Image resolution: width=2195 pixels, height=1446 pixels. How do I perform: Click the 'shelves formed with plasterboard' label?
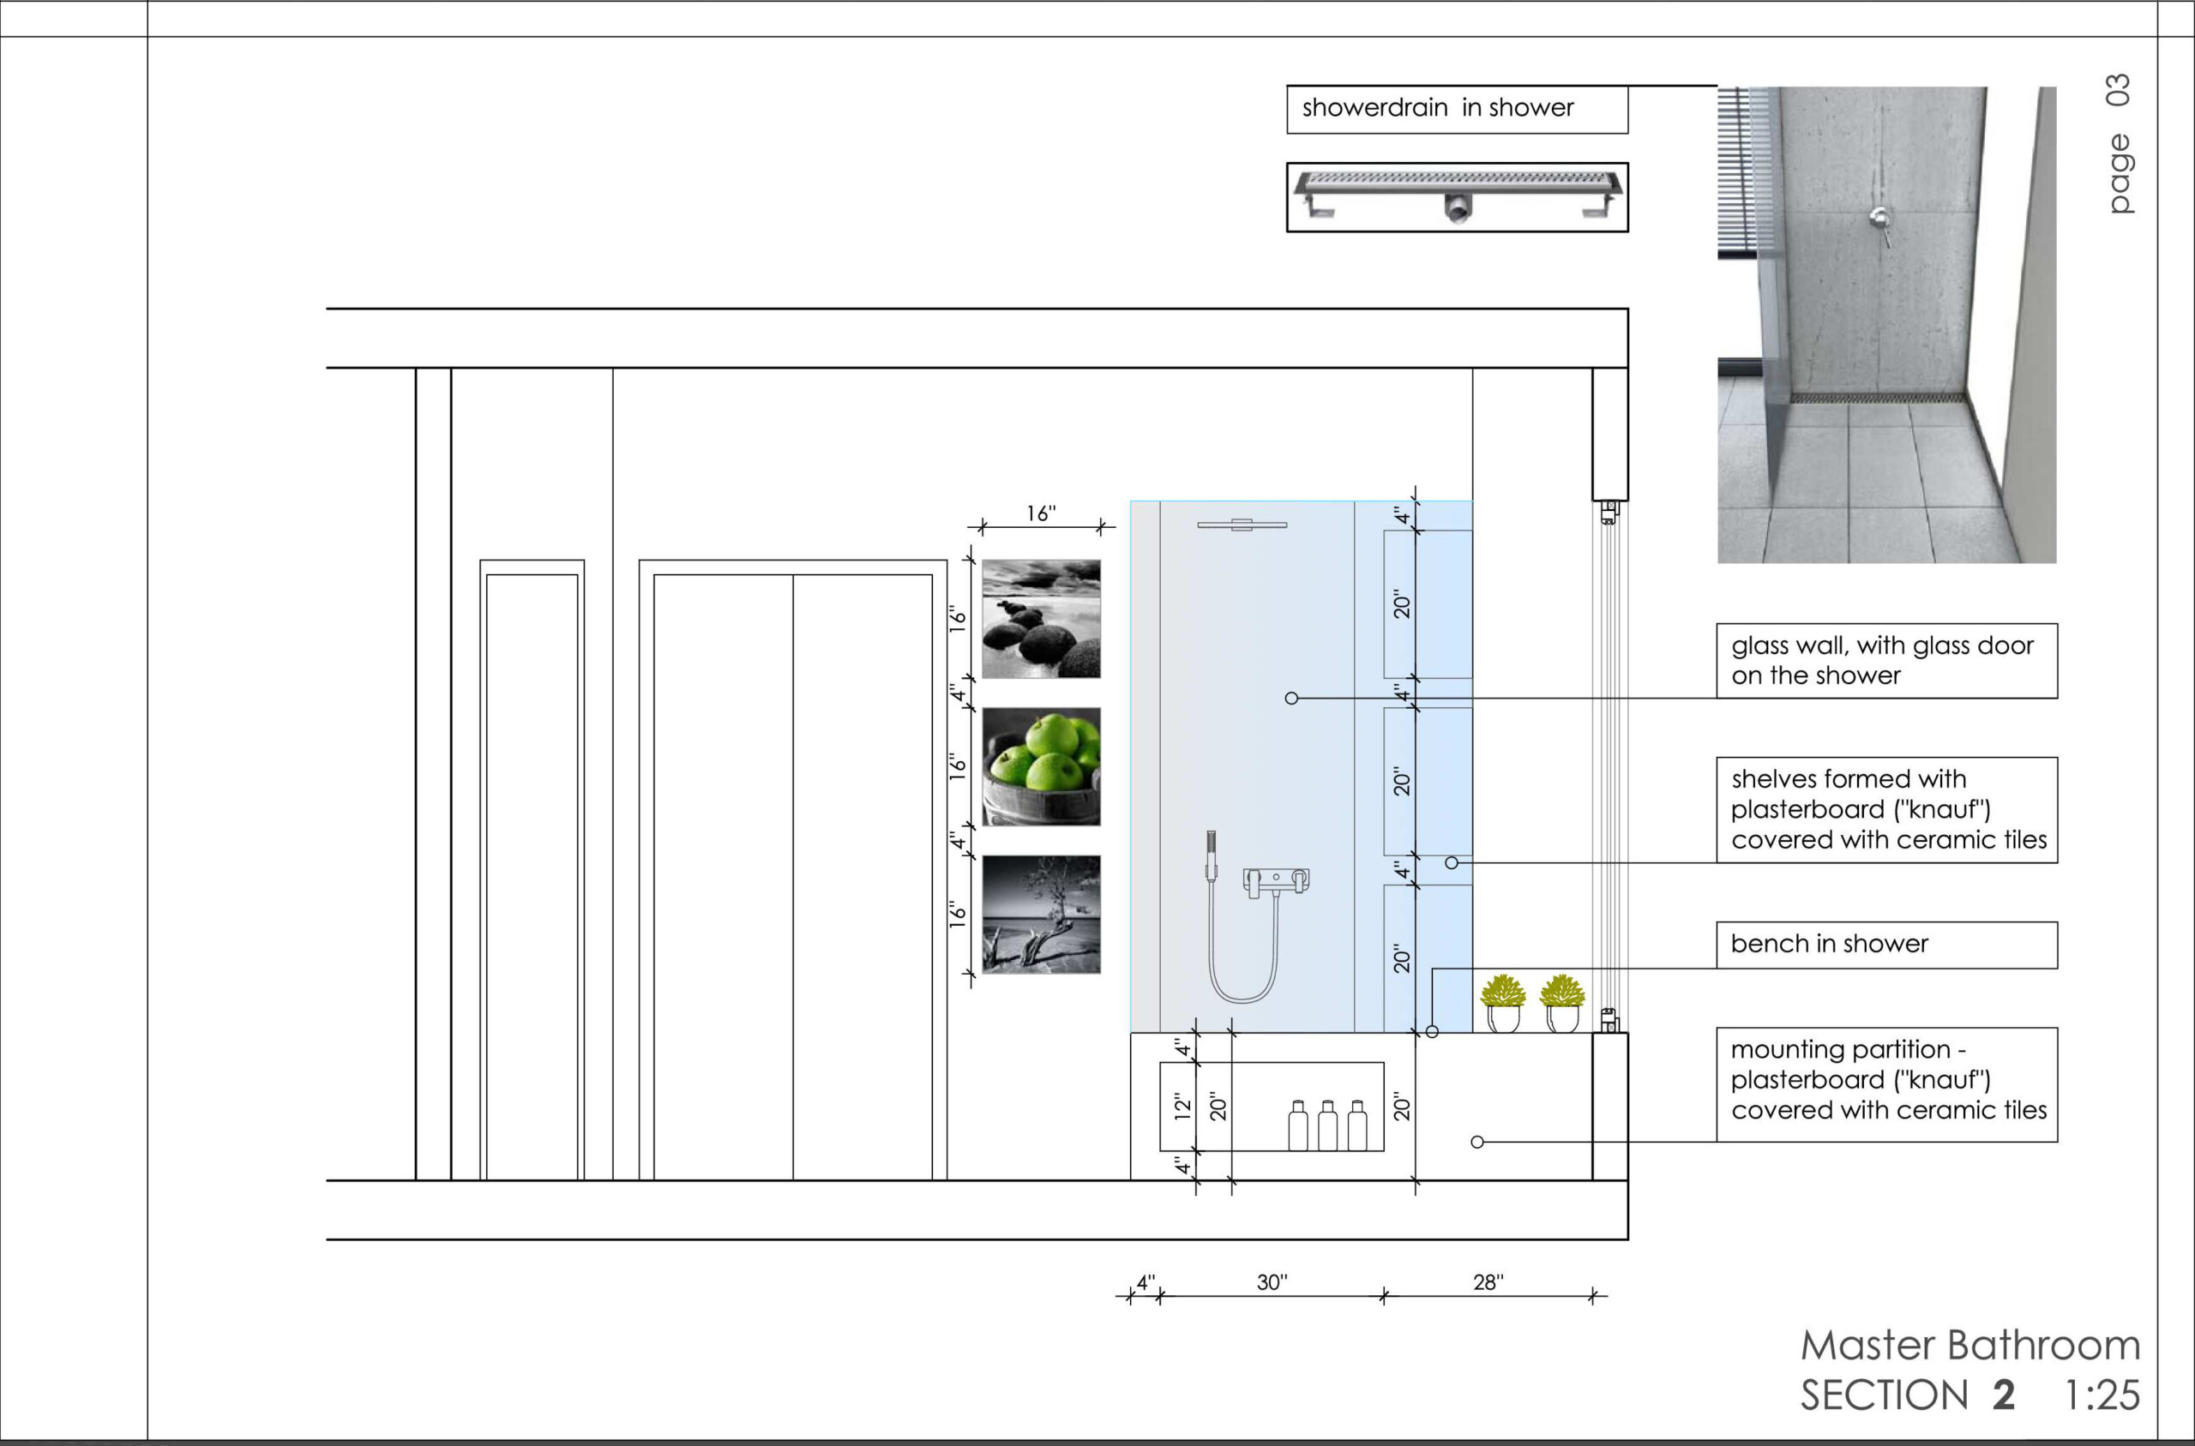(1886, 810)
